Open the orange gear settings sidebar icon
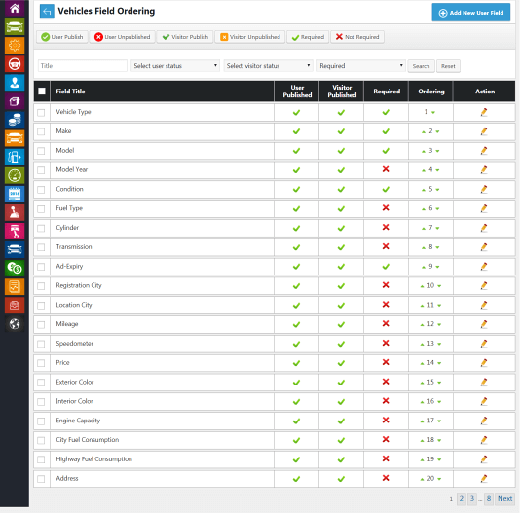This screenshot has width=520, height=513. pyautogui.click(x=15, y=45)
